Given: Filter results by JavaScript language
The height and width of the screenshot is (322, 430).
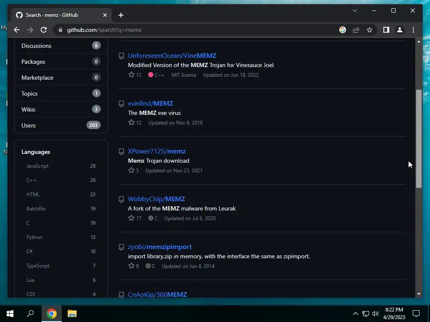Looking at the screenshot, I should click(61, 166).
